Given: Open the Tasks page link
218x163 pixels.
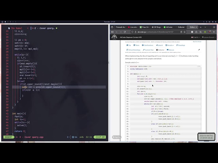Looking at the screenshot, I should click(136, 45).
